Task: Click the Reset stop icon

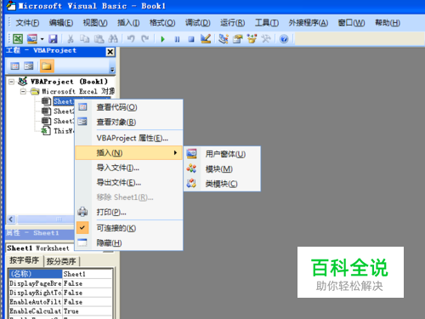Action: point(191,39)
